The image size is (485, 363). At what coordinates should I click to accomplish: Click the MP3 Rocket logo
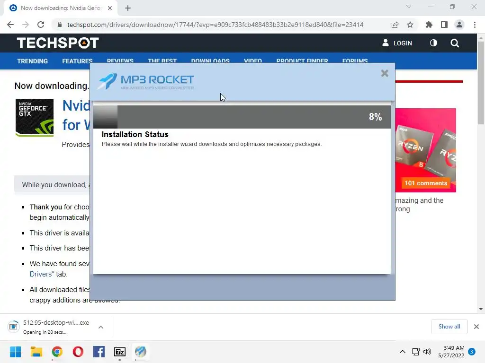point(146,82)
